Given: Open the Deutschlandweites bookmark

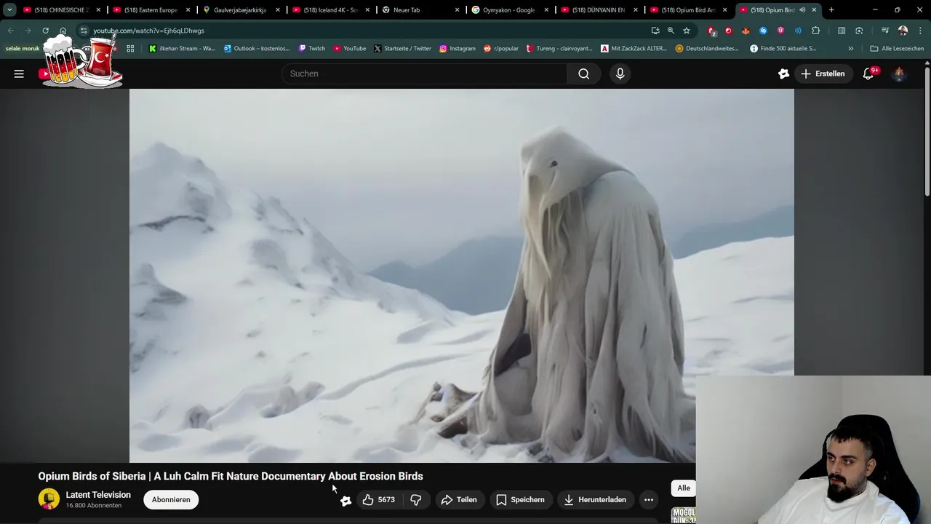Looking at the screenshot, I should pyautogui.click(x=707, y=49).
